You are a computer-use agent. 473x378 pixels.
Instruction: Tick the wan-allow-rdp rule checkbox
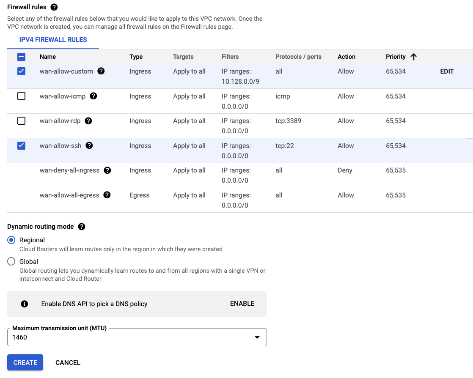pos(21,121)
